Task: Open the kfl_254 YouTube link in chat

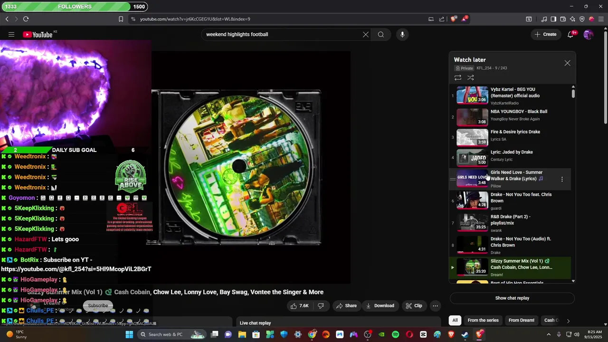Action: pyautogui.click(x=76, y=269)
